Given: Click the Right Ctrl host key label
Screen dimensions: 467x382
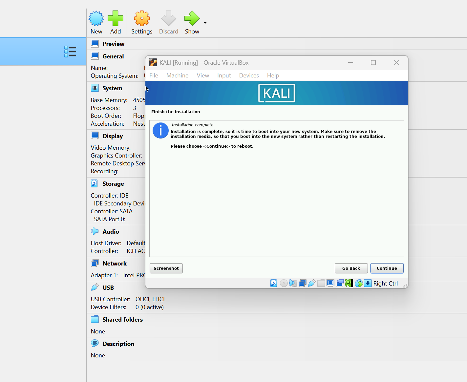Looking at the screenshot, I should coord(385,283).
